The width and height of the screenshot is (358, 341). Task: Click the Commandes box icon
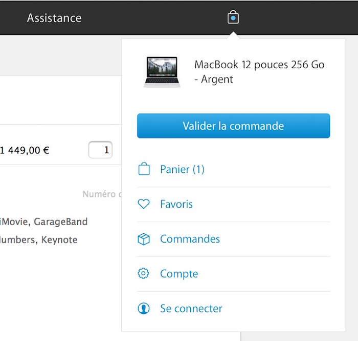coord(144,239)
